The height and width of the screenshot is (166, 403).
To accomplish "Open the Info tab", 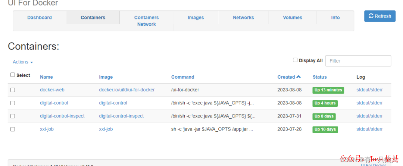I will coord(335,18).
